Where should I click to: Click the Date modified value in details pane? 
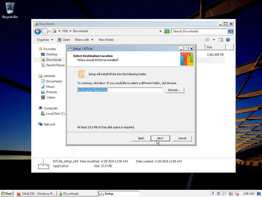click(x=114, y=161)
